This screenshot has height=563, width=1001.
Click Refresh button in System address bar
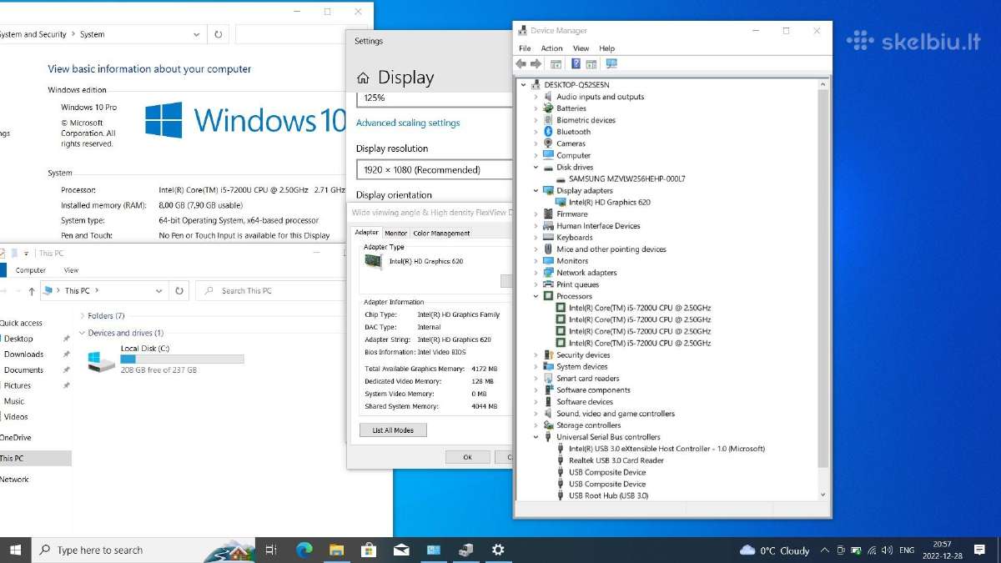(219, 34)
